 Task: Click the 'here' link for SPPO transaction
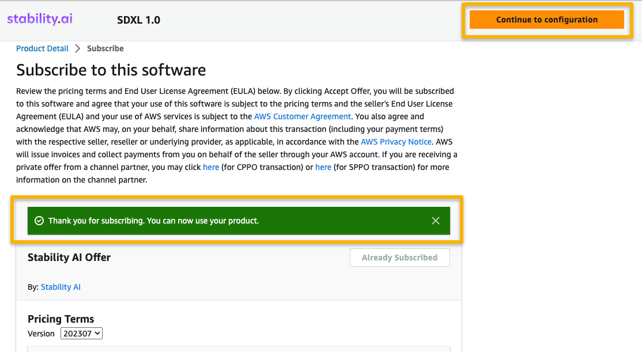[323, 167]
